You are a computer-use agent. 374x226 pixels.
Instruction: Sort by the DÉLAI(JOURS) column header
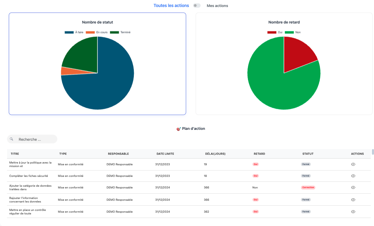[x=215, y=154]
